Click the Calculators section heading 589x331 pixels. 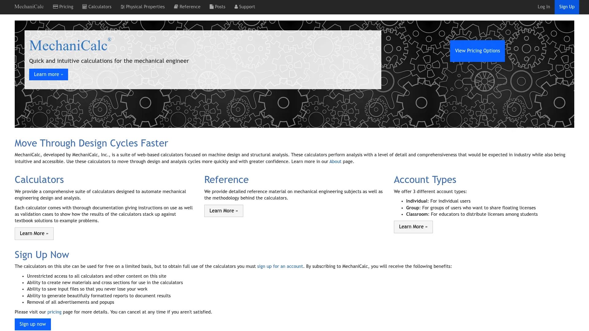point(39,180)
